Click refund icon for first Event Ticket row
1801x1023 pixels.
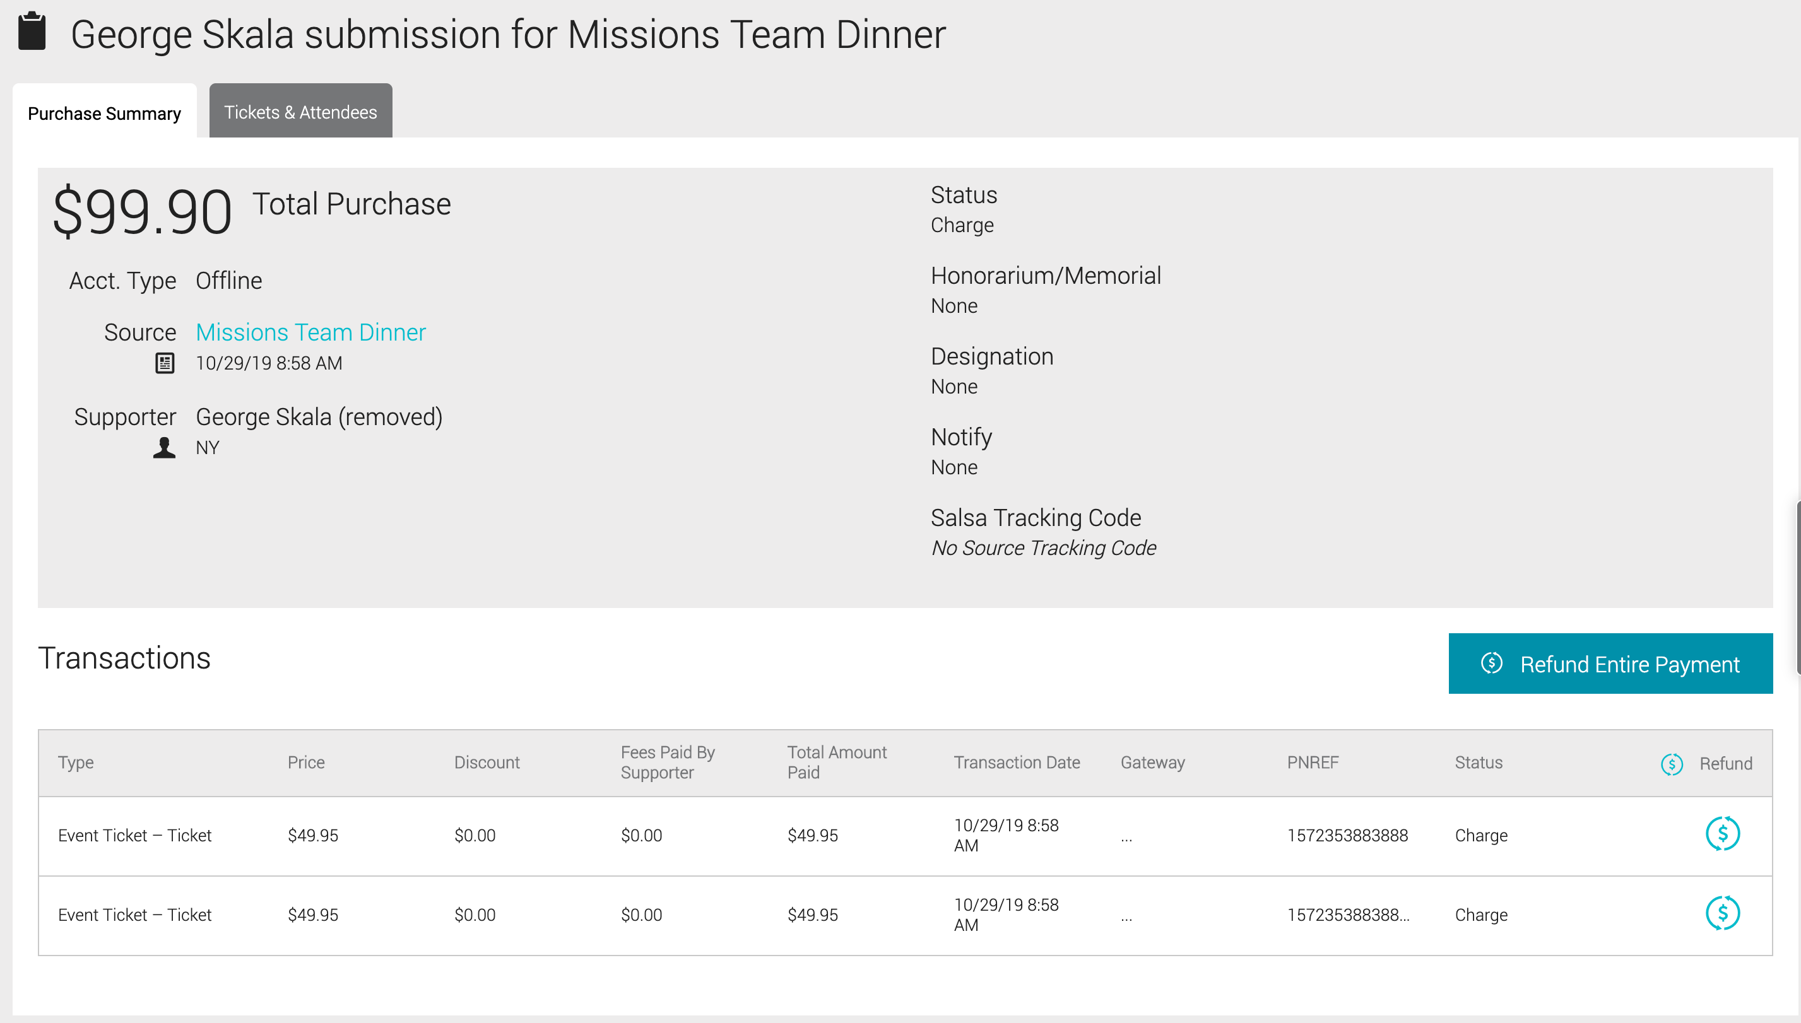coord(1722,834)
